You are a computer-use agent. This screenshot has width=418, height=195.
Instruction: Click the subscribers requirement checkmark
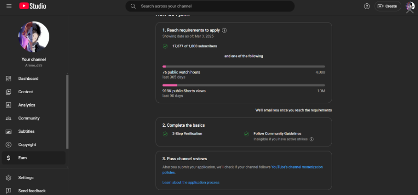(x=165, y=46)
